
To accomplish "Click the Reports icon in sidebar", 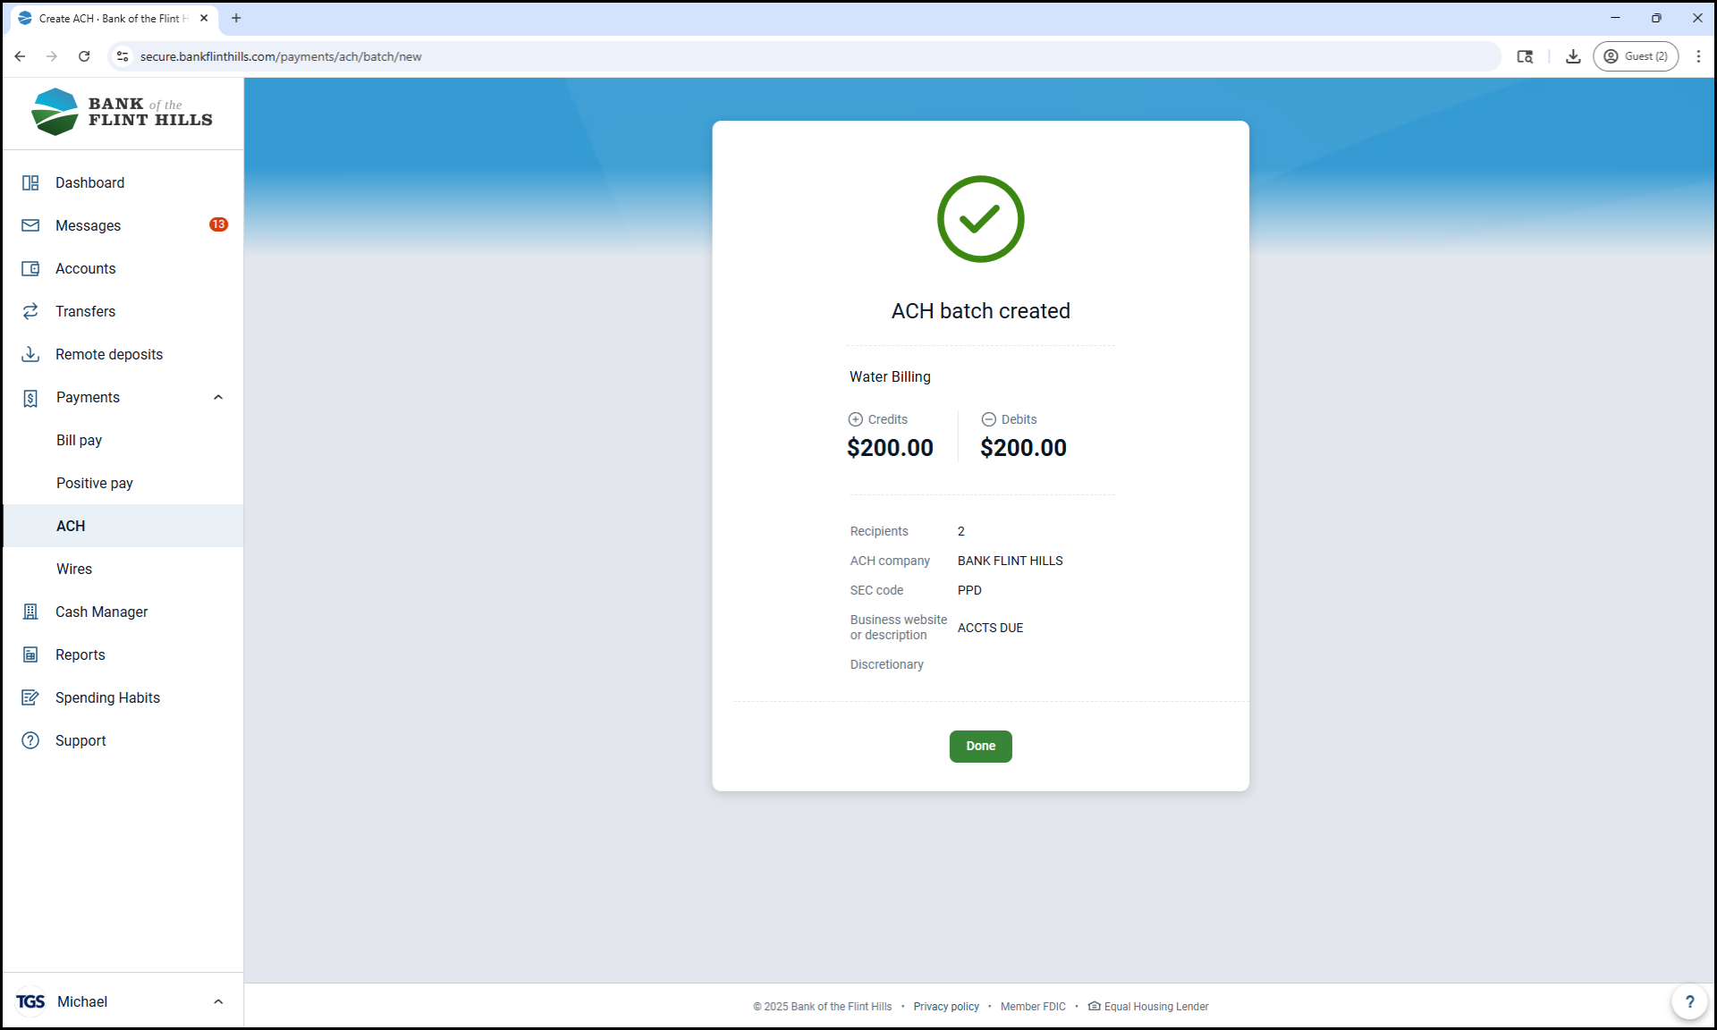I will (30, 654).
